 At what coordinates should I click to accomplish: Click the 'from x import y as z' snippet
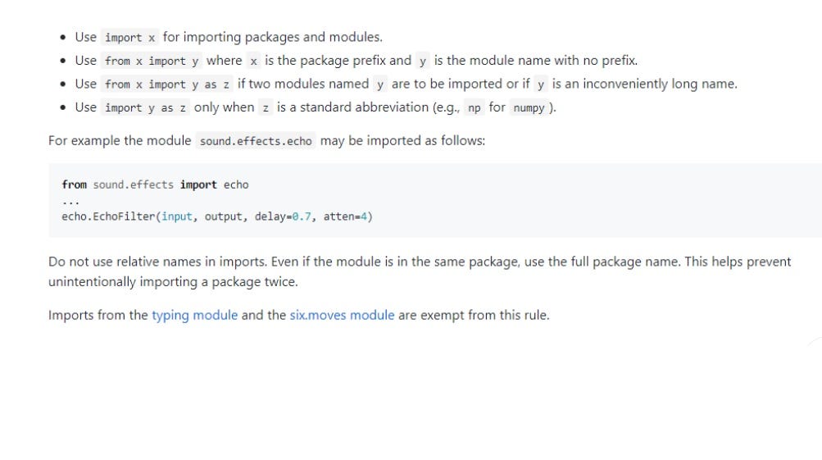point(166,84)
